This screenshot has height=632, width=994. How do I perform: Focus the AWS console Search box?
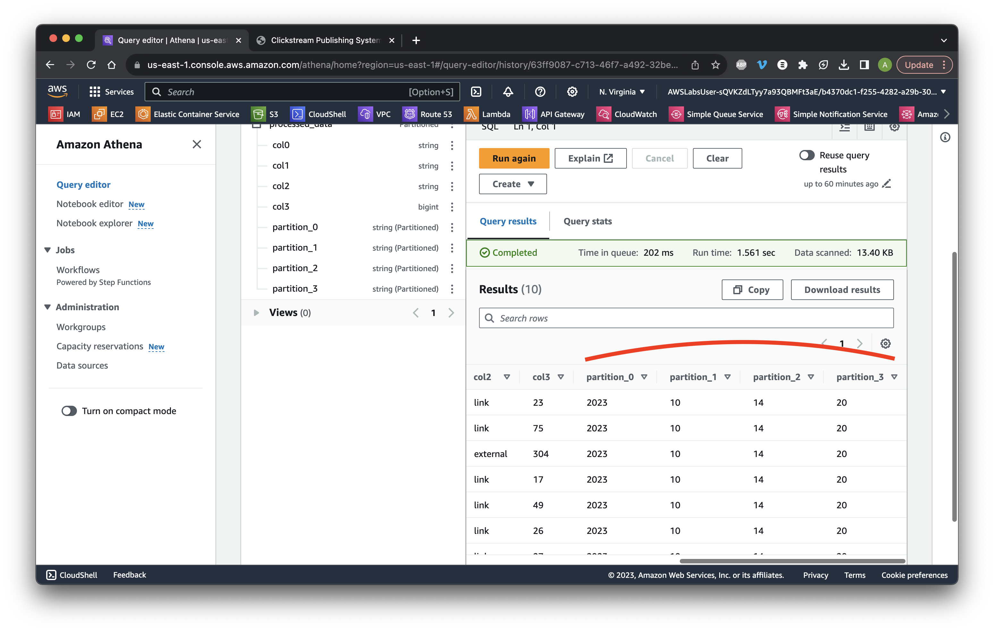pyautogui.click(x=302, y=92)
